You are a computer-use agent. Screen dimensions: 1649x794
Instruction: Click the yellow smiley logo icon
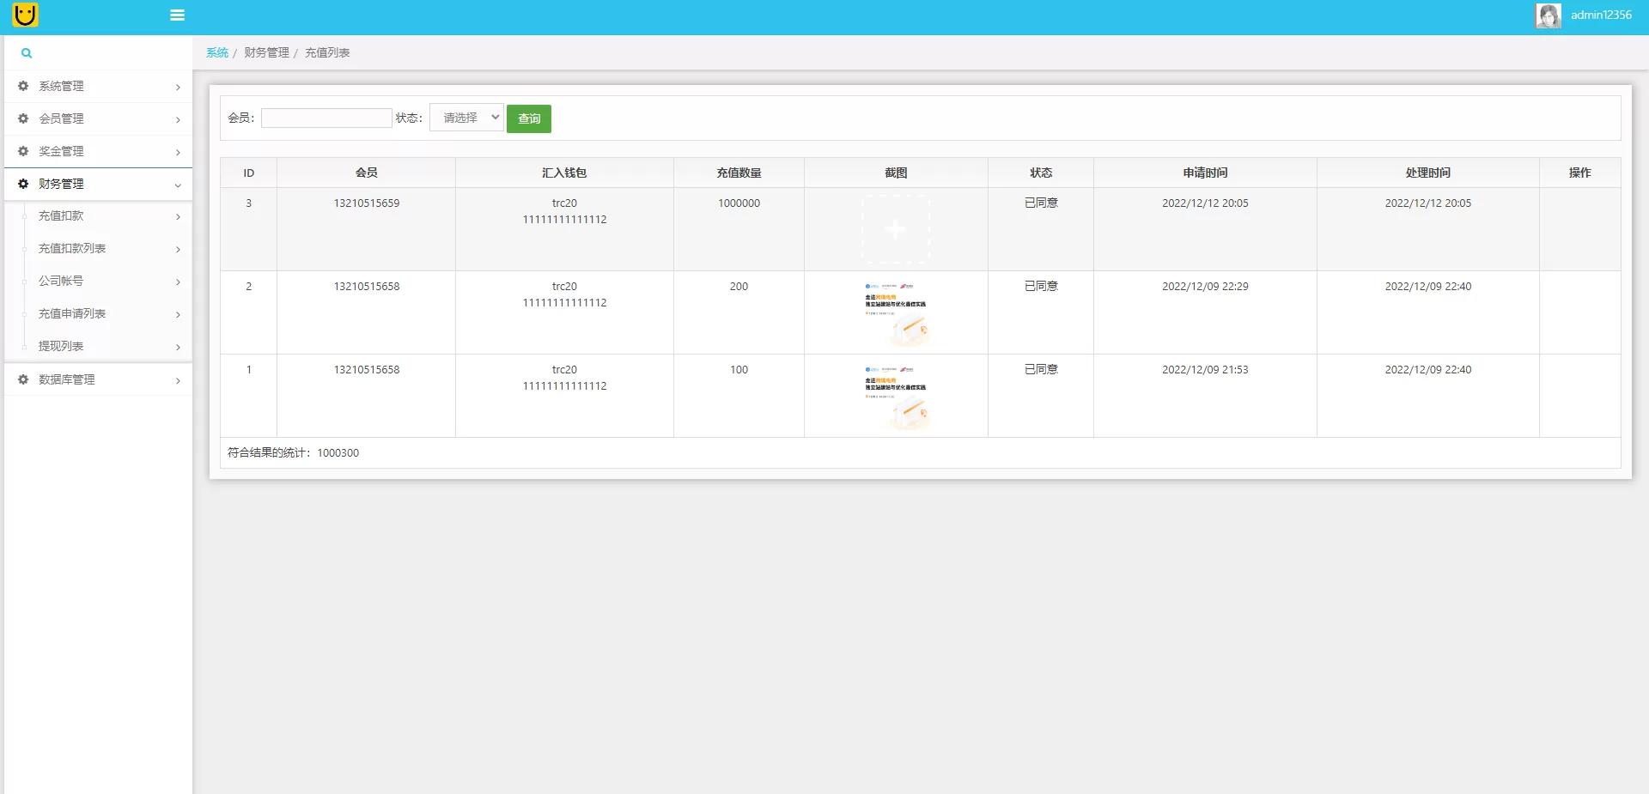pos(26,15)
